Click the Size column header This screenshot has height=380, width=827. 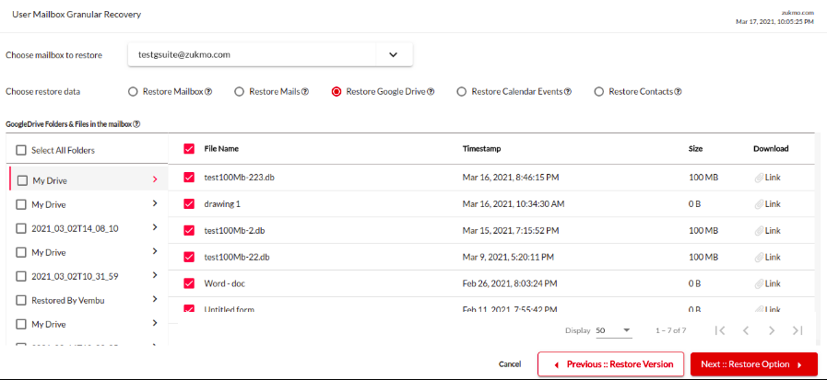(696, 149)
